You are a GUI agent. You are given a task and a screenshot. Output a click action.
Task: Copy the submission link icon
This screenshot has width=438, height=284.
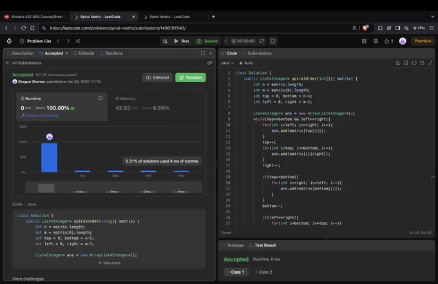click(209, 63)
